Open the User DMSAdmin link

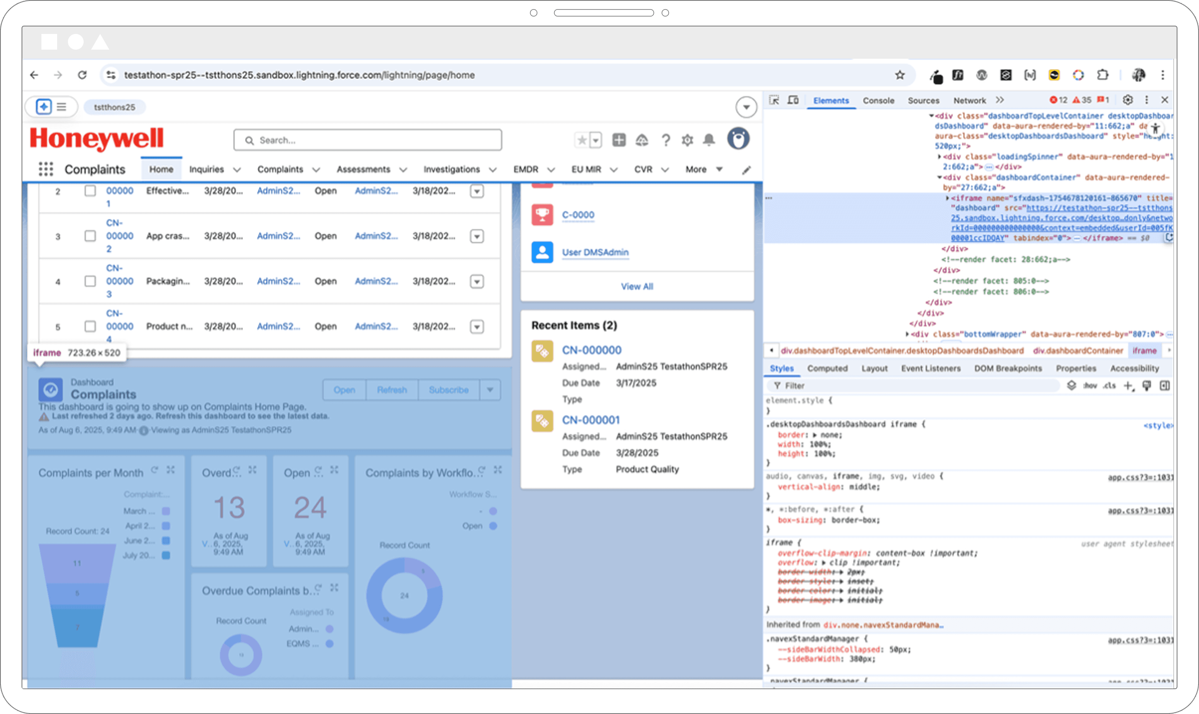[595, 252]
